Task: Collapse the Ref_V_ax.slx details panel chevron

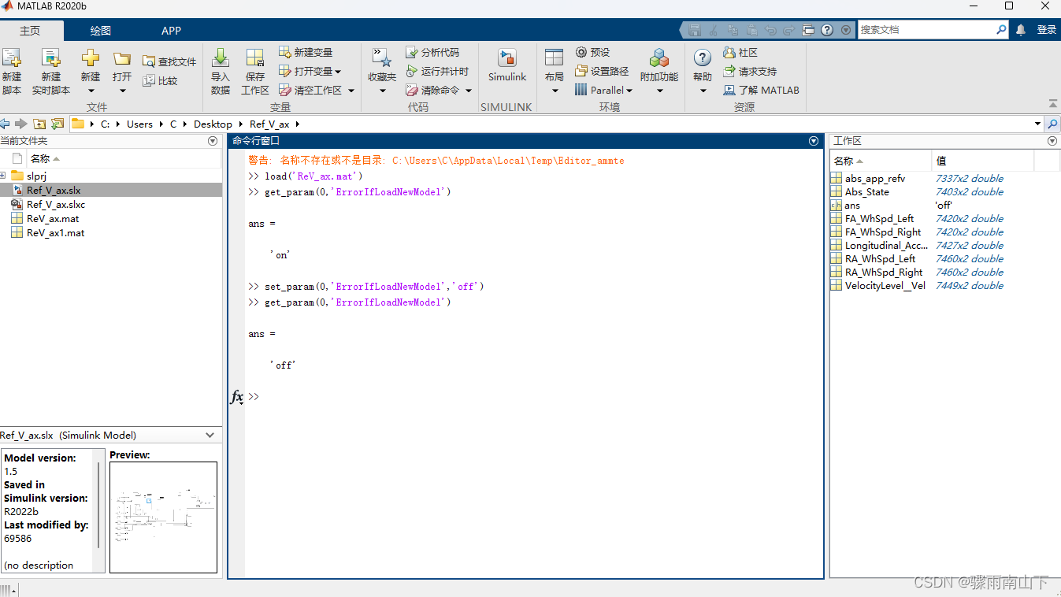Action: tap(210, 435)
